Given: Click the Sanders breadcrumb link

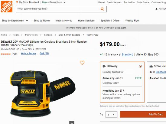Looking at the screenshot, I should click(48, 35).
